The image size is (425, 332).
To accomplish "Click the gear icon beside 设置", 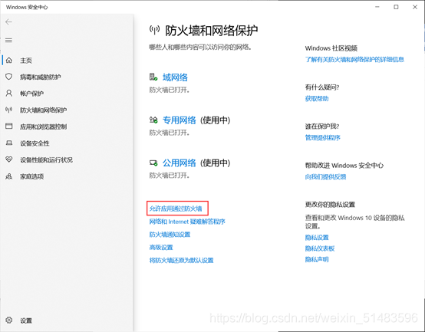I will pyautogui.click(x=9, y=320).
